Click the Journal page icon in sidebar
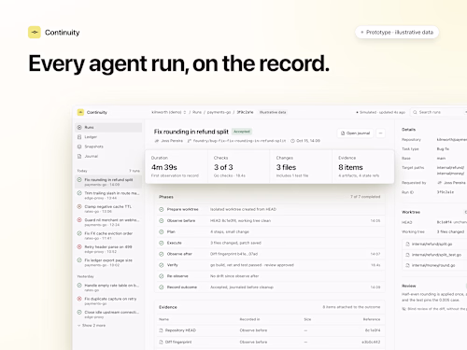This screenshot has height=350, width=467. (x=79, y=156)
